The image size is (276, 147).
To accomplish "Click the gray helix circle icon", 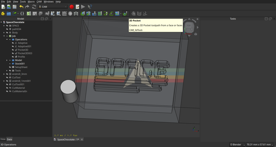I will tap(70, 14).
